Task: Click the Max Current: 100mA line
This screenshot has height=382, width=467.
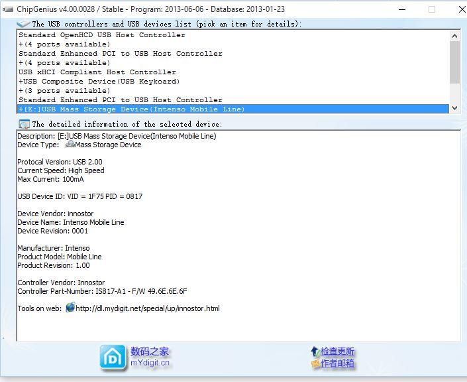Action: (50, 179)
